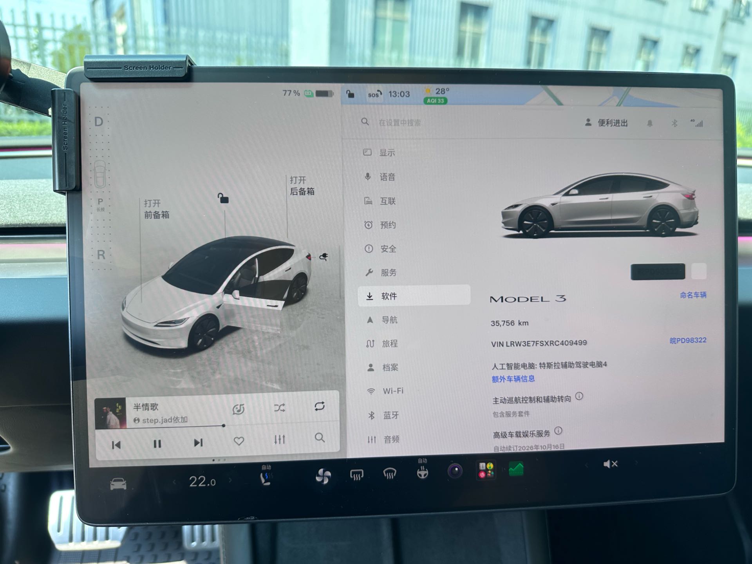Screen dimensions: 752x564
Task: Open car controls icon in bottom bar
Action: click(x=118, y=484)
